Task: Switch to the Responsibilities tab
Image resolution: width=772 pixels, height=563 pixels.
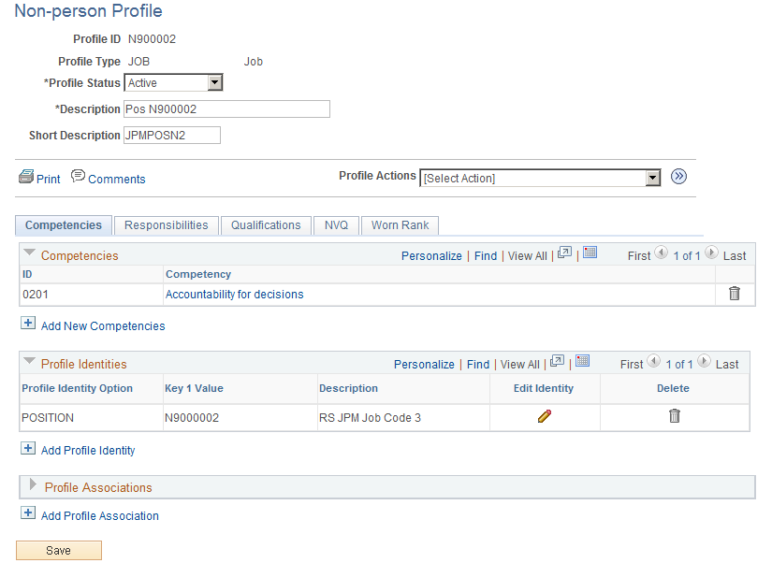Action: 167,225
